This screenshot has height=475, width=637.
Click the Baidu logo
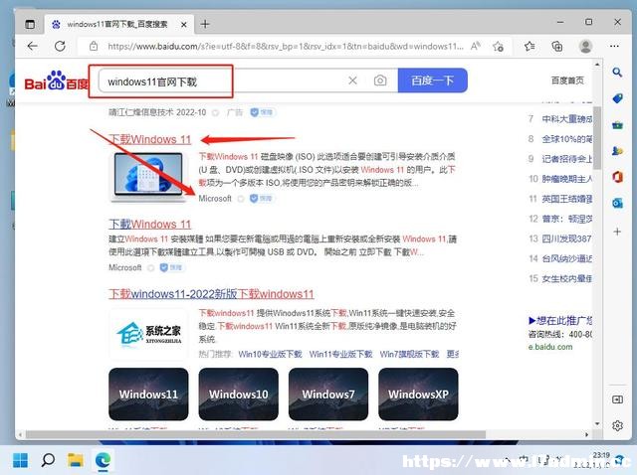(56, 80)
